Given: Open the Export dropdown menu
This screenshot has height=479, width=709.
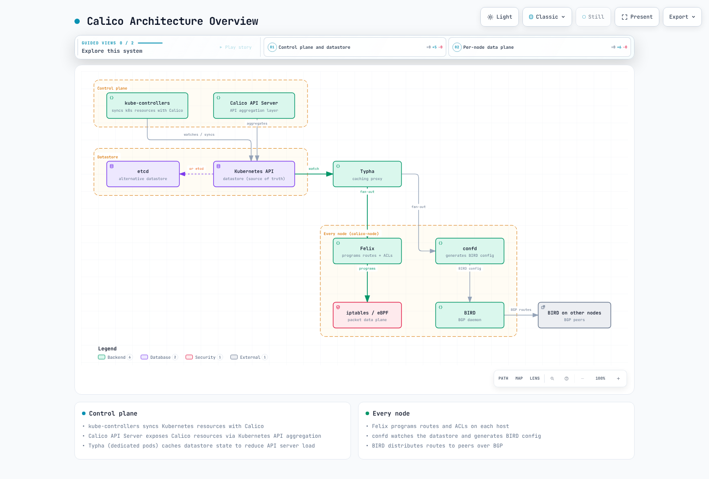Looking at the screenshot, I should coord(682,17).
